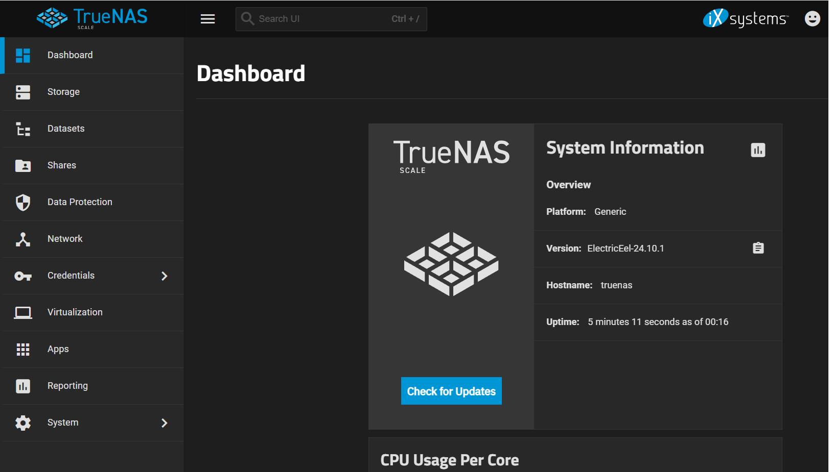Click the Platform value Generic
Viewport: 833px width, 472px height.
pos(610,212)
